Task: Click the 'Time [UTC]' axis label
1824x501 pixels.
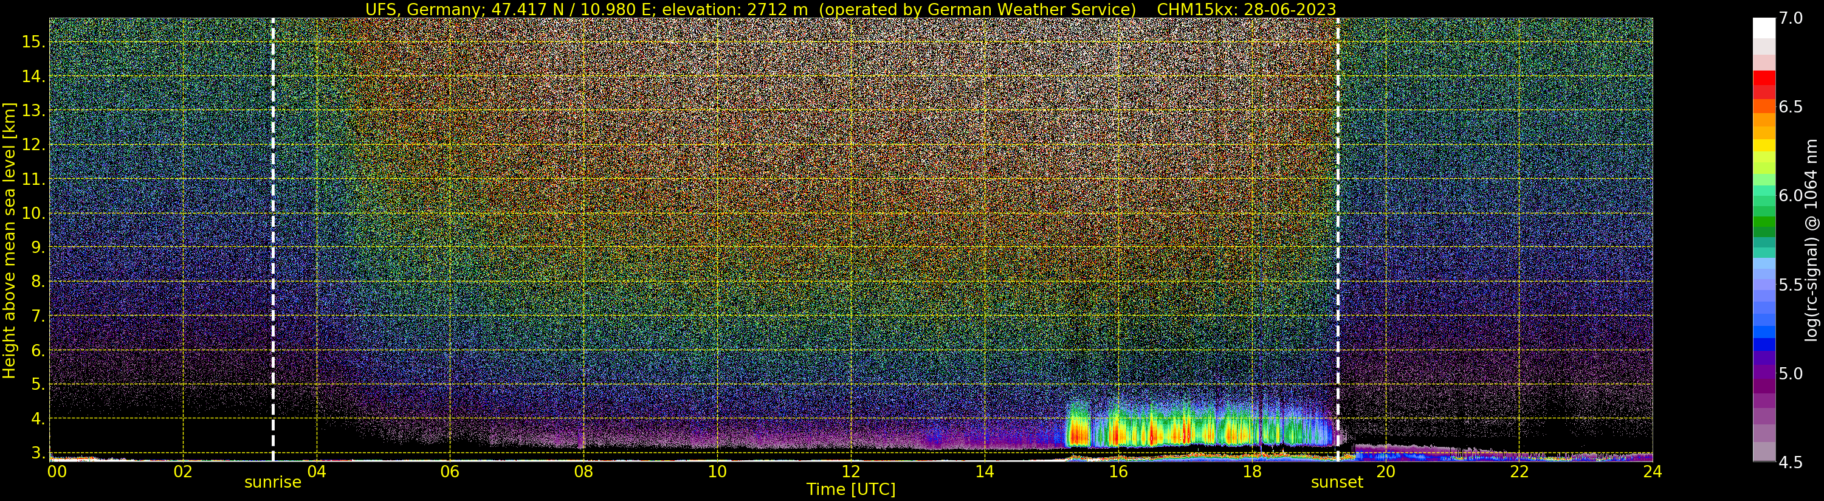Action: click(x=851, y=489)
